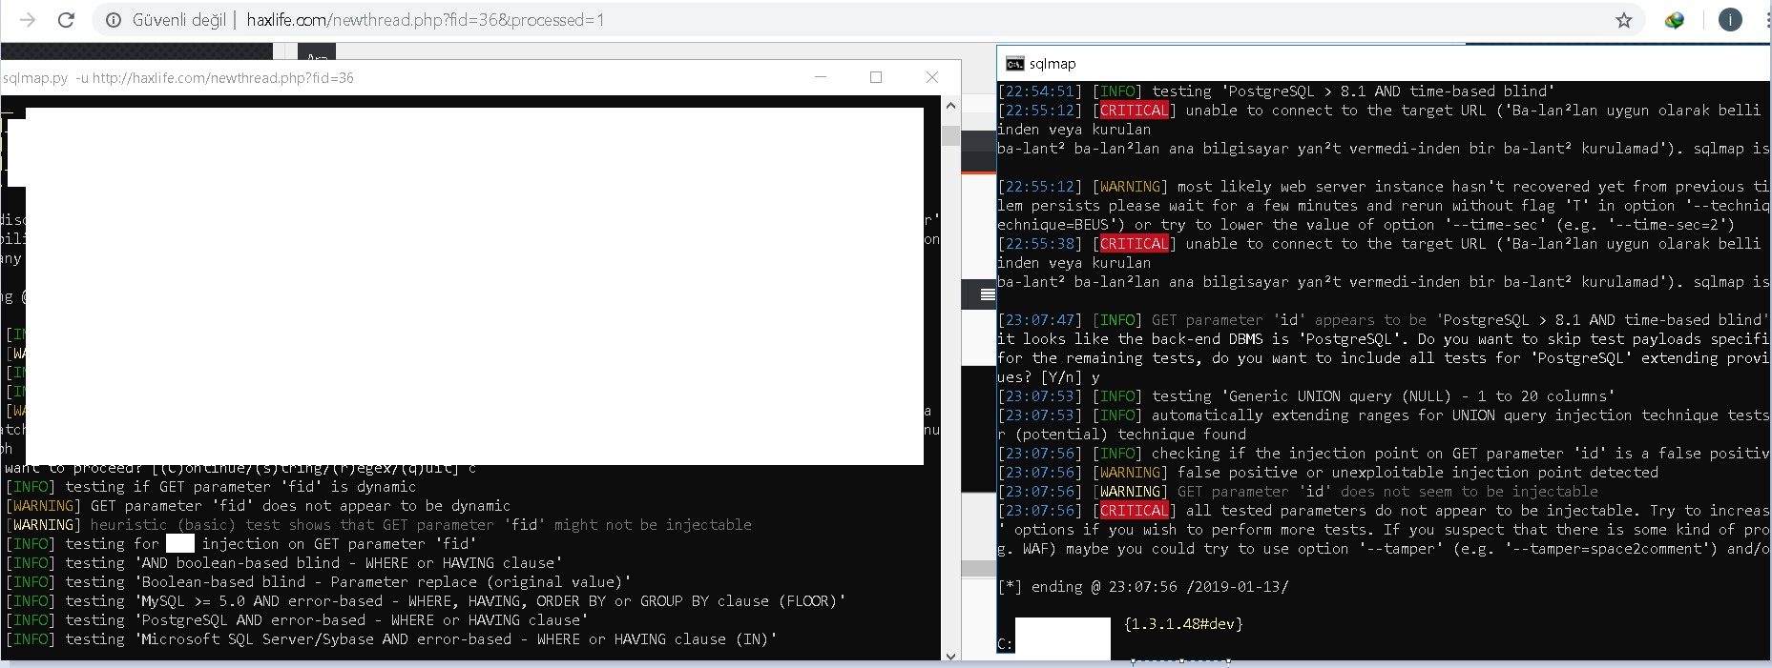Click scroll-down arrow in left terminal scrollbar
This screenshot has height=668, width=1772.
pos(950,656)
